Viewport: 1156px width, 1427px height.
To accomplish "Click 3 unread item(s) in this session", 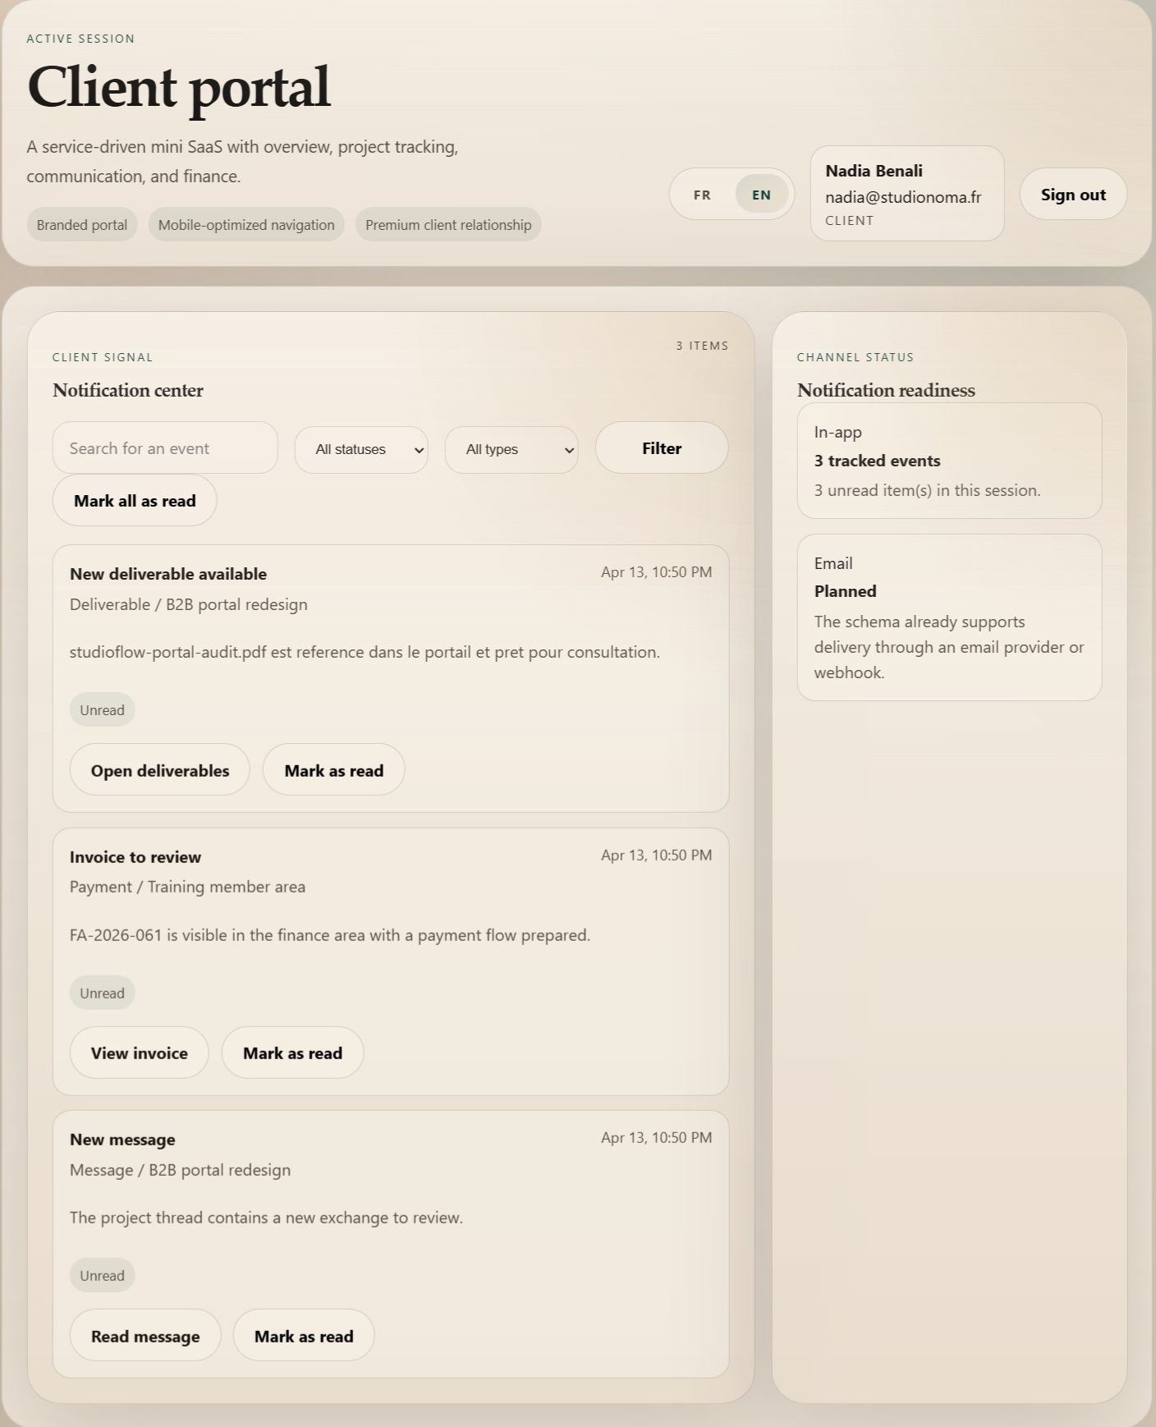I will click(927, 490).
